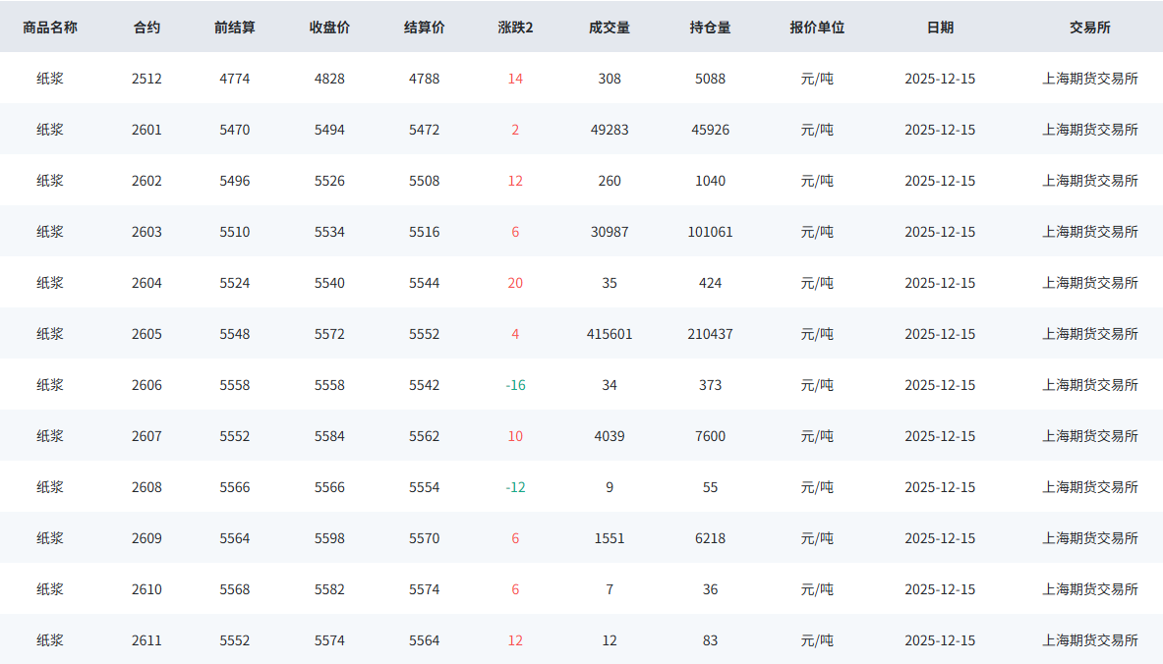Click the 涨跌2 column header
This screenshot has width=1163, height=664.
pyautogui.click(x=515, y=28)
